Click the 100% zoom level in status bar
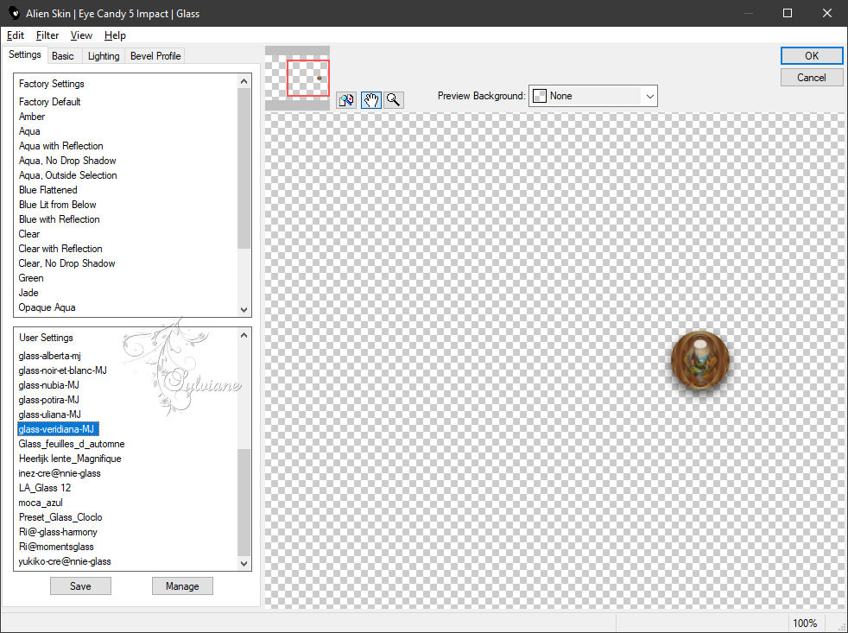The height and width of the screenshot is (633, 848). pos(805,624)
